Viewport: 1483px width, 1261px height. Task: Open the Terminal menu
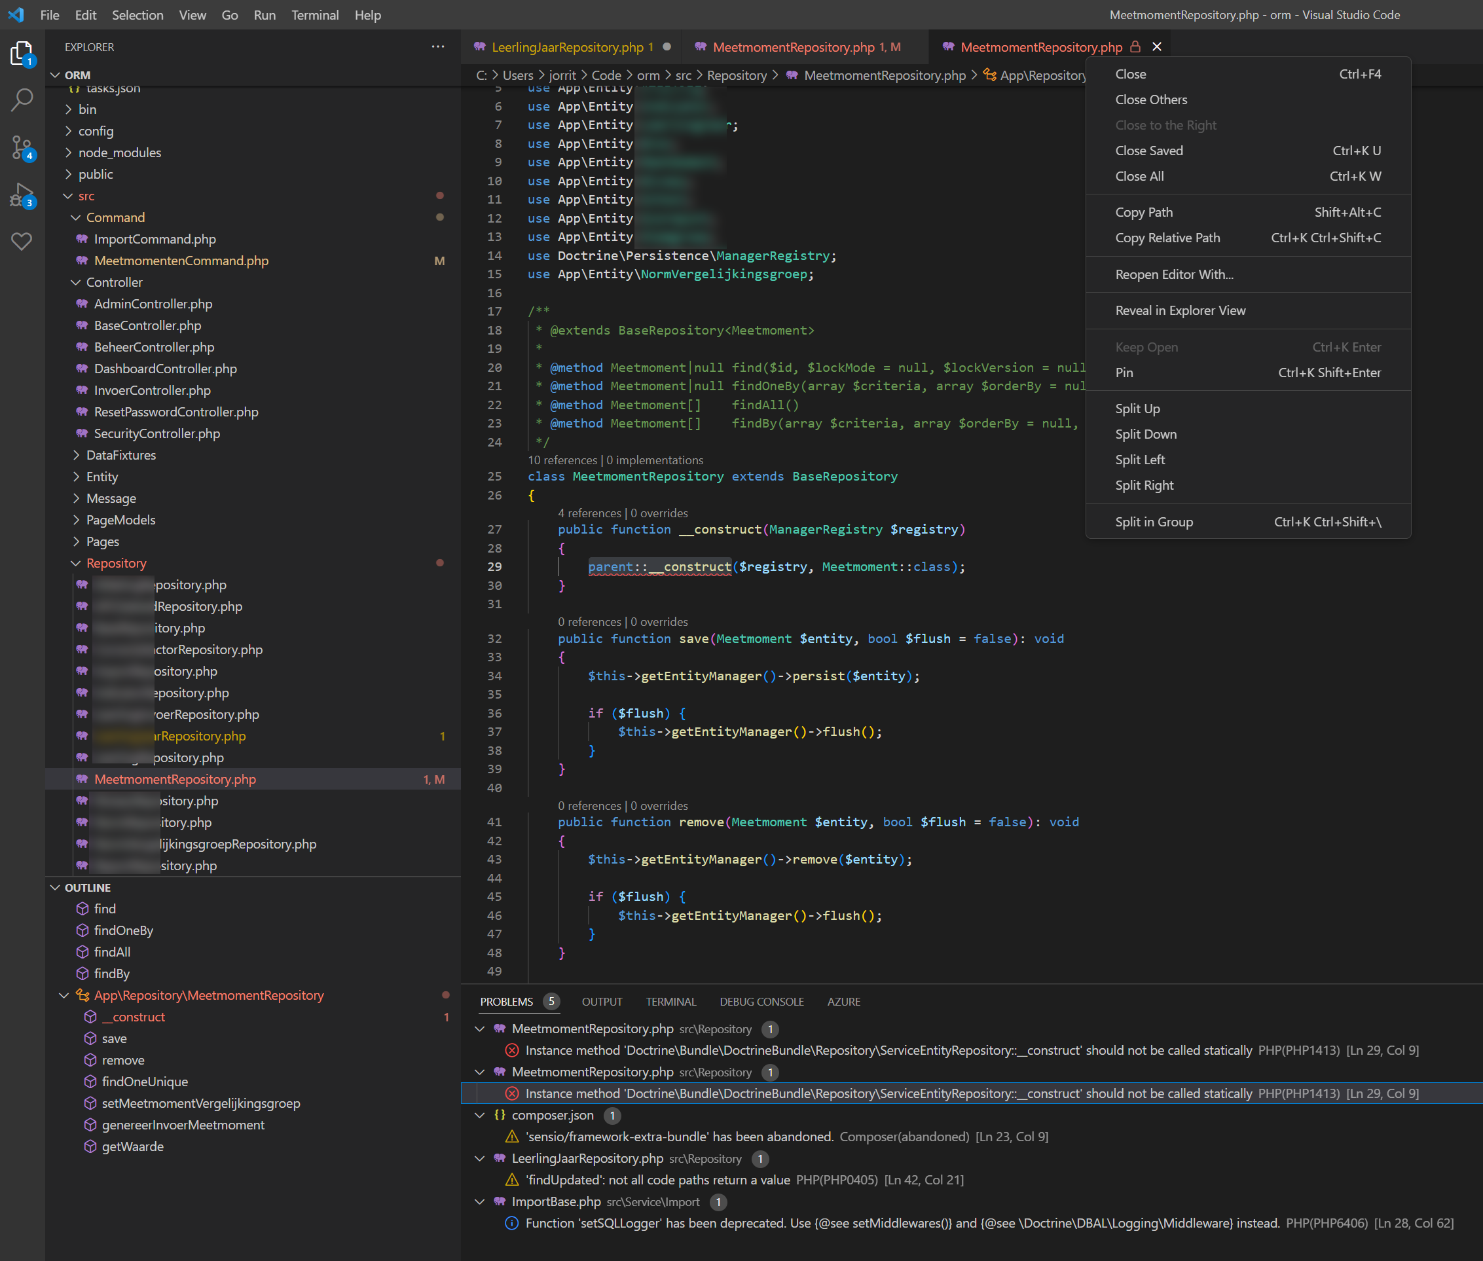pyautogui.click(x=314, y=14)
